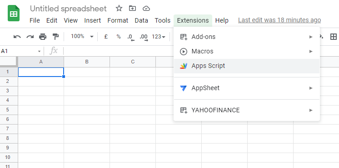This screenshot has height=168, width=339.
Task: Select column A header
Action: (x=41, y=62)
